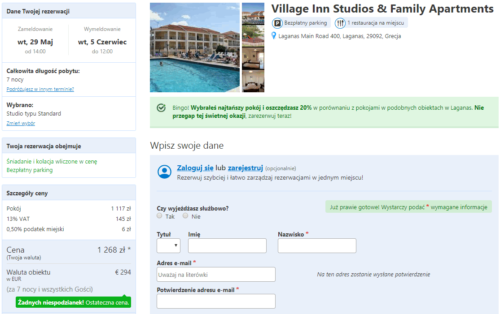Click the location pin icon by address
The width and height of the screenshot is (500, 314).
[x=274, y=36]
